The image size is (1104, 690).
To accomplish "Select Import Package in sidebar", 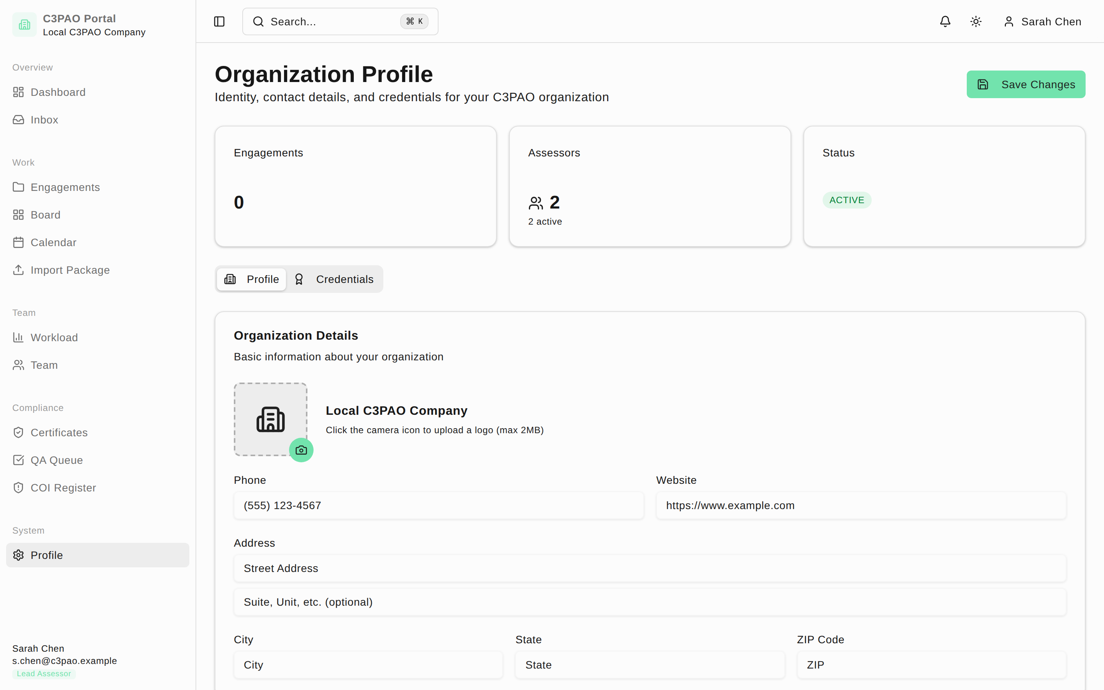I will tap(98, 270).
